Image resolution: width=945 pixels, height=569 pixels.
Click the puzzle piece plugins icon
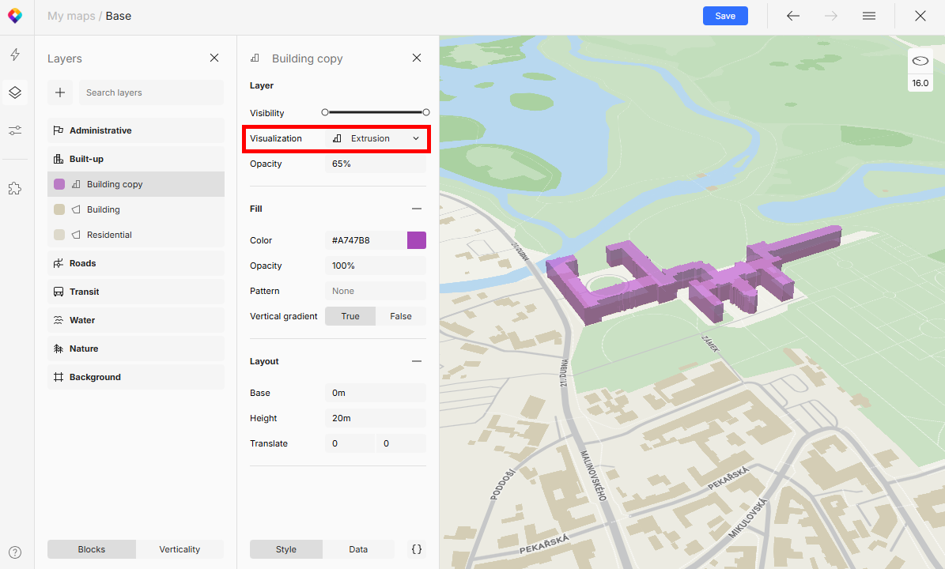click(x=15, y=188)
